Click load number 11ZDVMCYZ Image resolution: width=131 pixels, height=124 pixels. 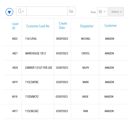pyautogui.click(x=32, y=97)
